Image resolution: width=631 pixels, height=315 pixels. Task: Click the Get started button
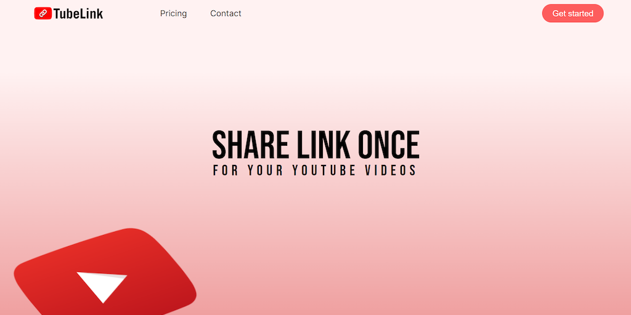point(572,14)
